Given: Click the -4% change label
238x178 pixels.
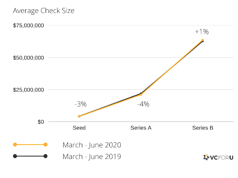Looking at the screenshot, I should [x=143, y=104].
